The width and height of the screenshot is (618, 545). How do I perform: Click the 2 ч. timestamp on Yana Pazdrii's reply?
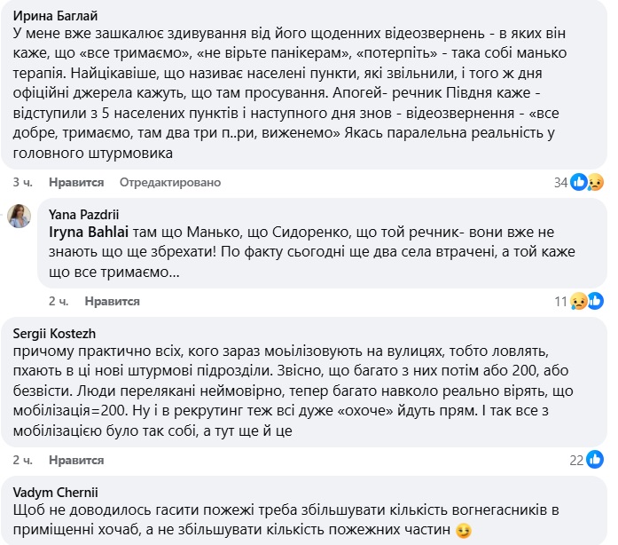[59, 301]
